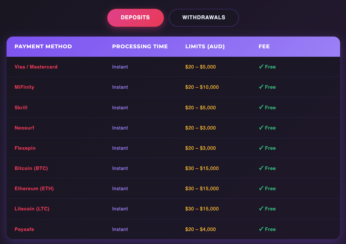The height and width of the screenshot is (244, 346).
Task: Select the Neosurf payment method
Action: pyautogui.click(x=24, y=128)
